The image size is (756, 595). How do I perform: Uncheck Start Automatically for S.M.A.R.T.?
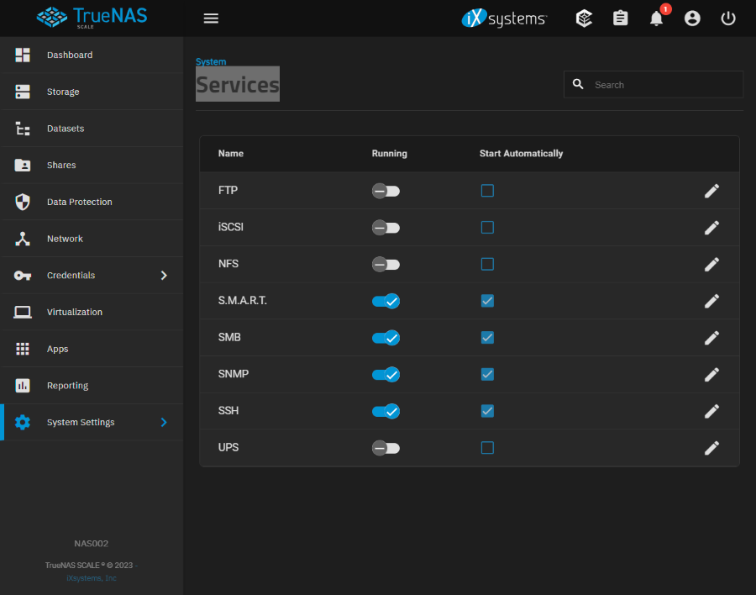click(x=487, y=301)
